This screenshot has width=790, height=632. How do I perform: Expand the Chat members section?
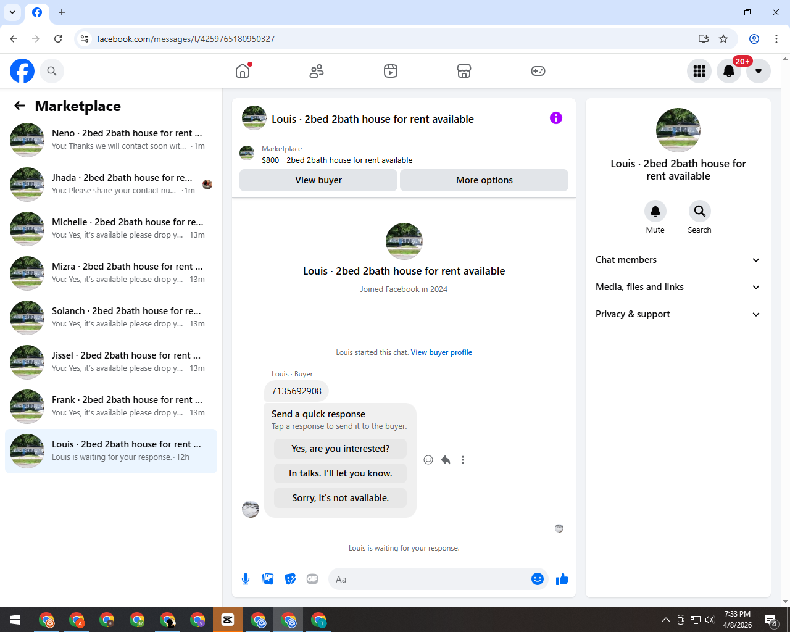click(x=678, y=260)
